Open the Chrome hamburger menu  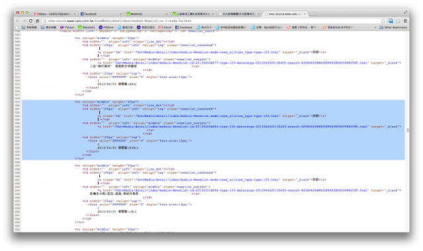[405, 20]
